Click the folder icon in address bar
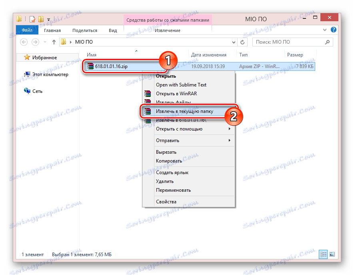 click(x=64, y=42)
